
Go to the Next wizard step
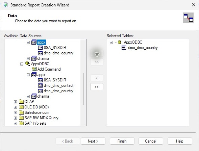[x=93, y=141]
